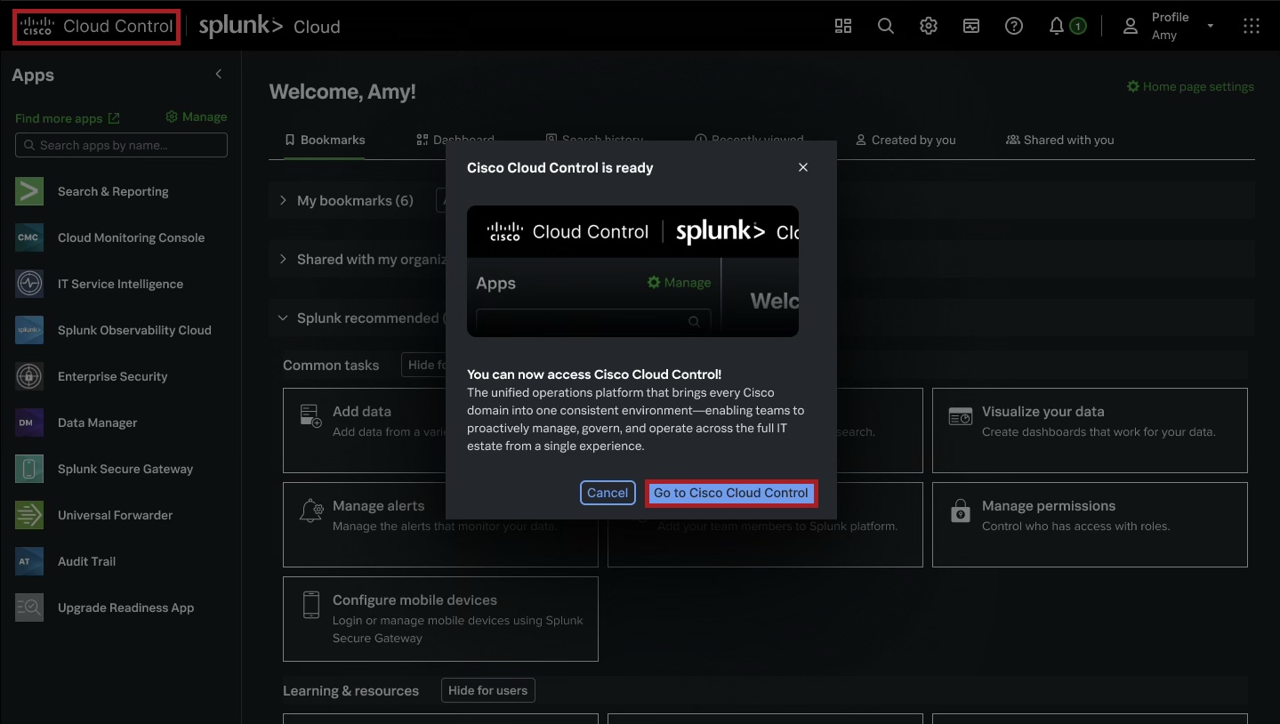Open the settings gear in top bar

(x=929, y=26)
